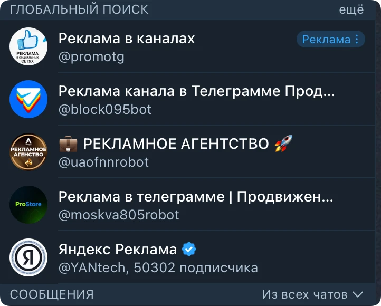Open the @moskva805robot result row

192,205
